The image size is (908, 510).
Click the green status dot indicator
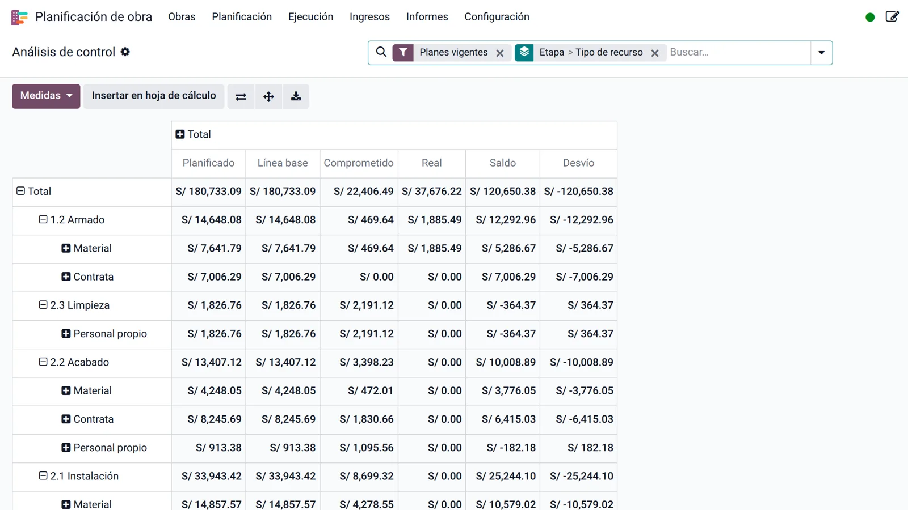pos(870,18)
